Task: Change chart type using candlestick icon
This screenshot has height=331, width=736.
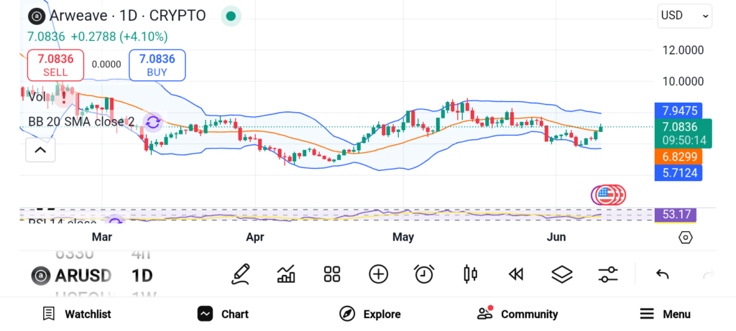Action: (470, 274)
